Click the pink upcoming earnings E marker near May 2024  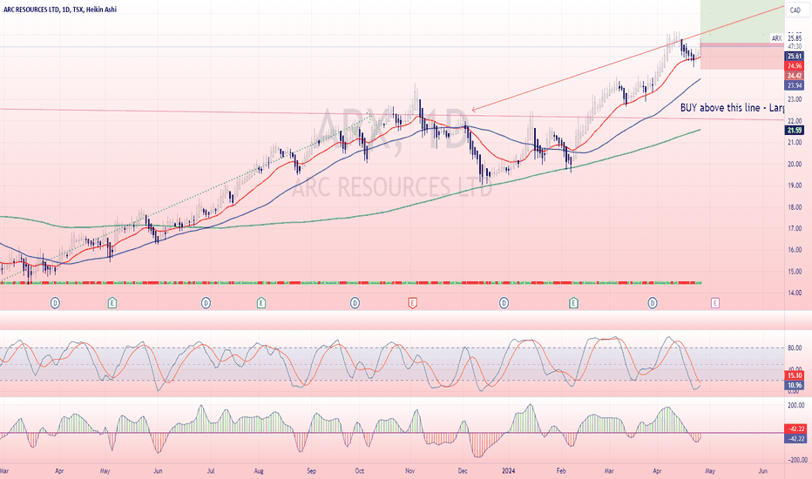point(715,303)
